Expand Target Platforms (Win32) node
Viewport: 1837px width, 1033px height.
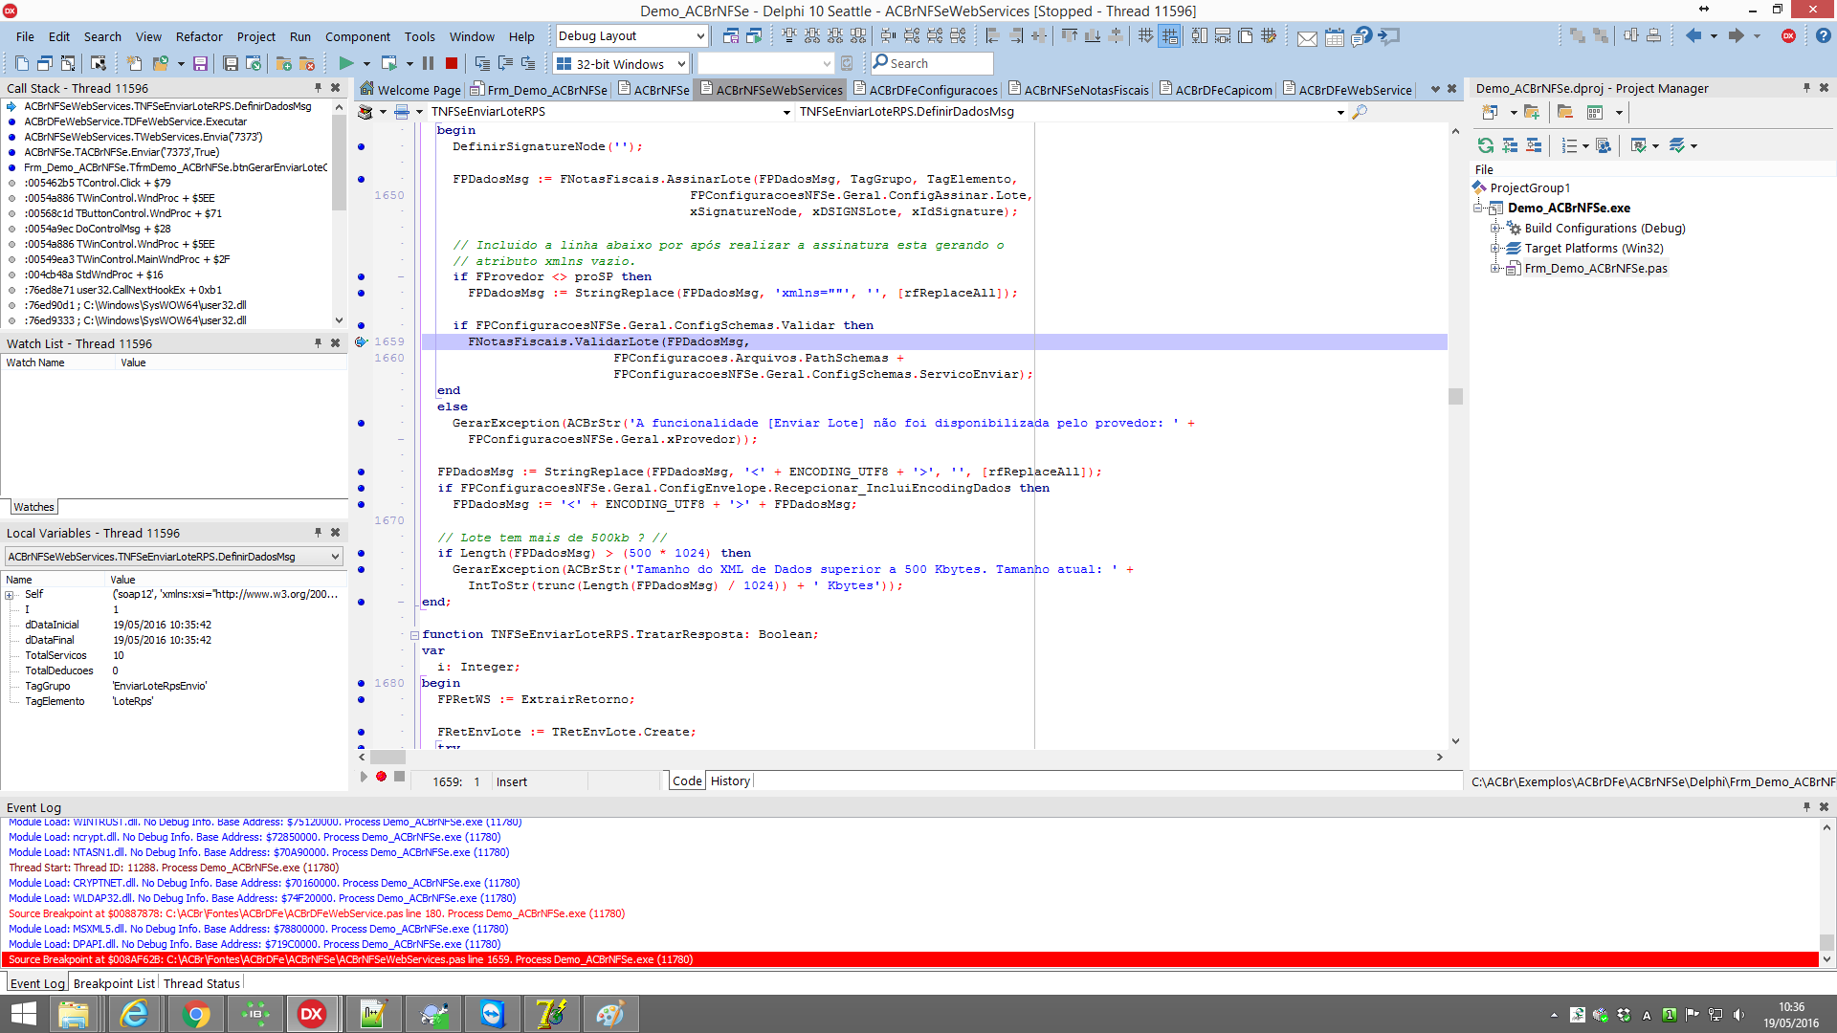pyautogui.click(x=1494, y=248)
